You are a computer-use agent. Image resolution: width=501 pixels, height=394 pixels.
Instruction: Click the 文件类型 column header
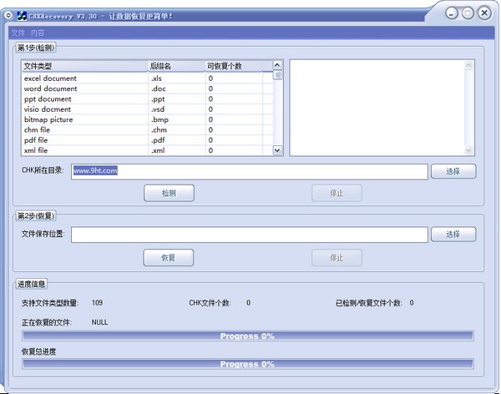point(84,66)
